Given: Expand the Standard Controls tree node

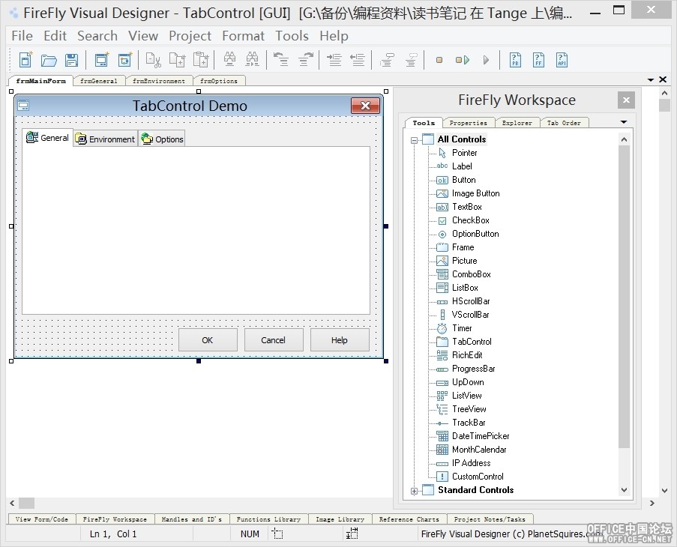Looking at the screenshot, I should coord(414,491).
